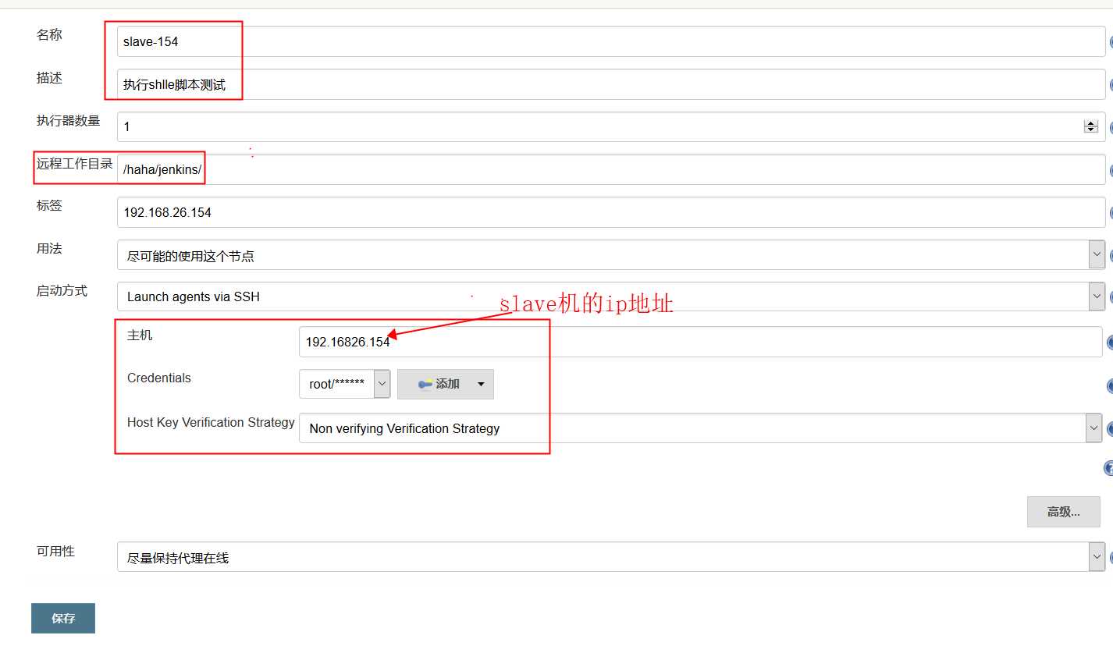This screenshot has height=646, width=1113.
Task: Click the 执行器数量 number field
Action: (611, 126)
